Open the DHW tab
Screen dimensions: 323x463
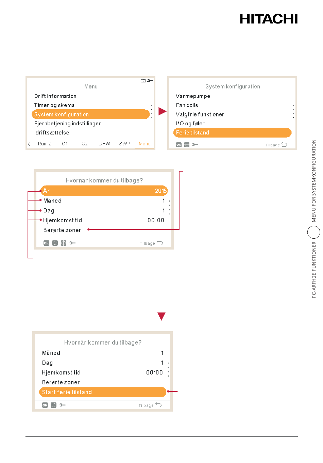(104, 144)
